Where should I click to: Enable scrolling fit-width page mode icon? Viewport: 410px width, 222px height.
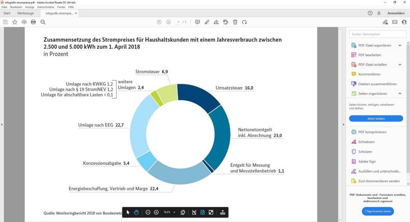[194, 212]
